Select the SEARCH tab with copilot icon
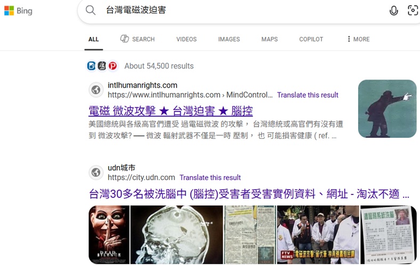420x266 pixels. click(138, 39)
